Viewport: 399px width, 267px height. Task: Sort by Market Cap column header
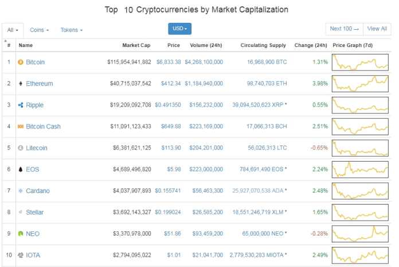136,45
